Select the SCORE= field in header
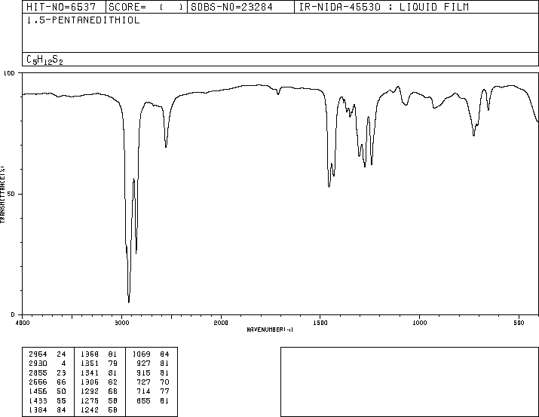 pos(146,7)
